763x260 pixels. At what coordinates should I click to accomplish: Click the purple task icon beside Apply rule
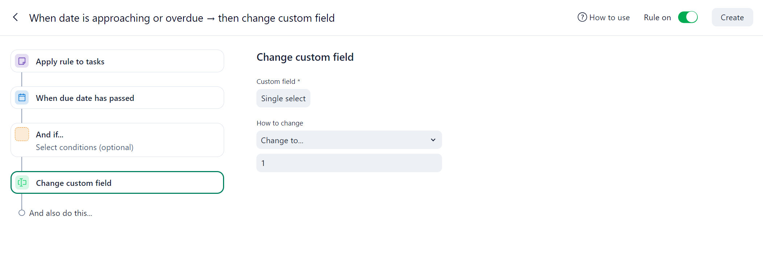point(22,61)
